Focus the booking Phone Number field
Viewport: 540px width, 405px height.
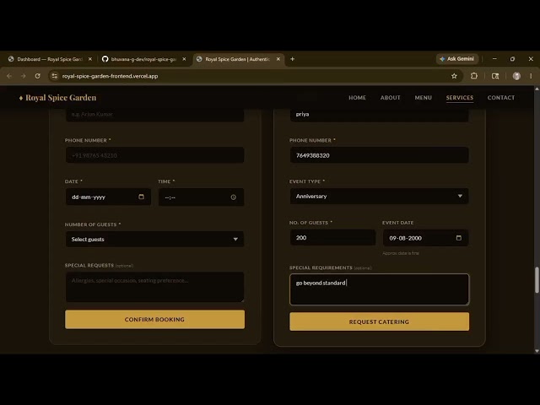[x=154, y=155]
